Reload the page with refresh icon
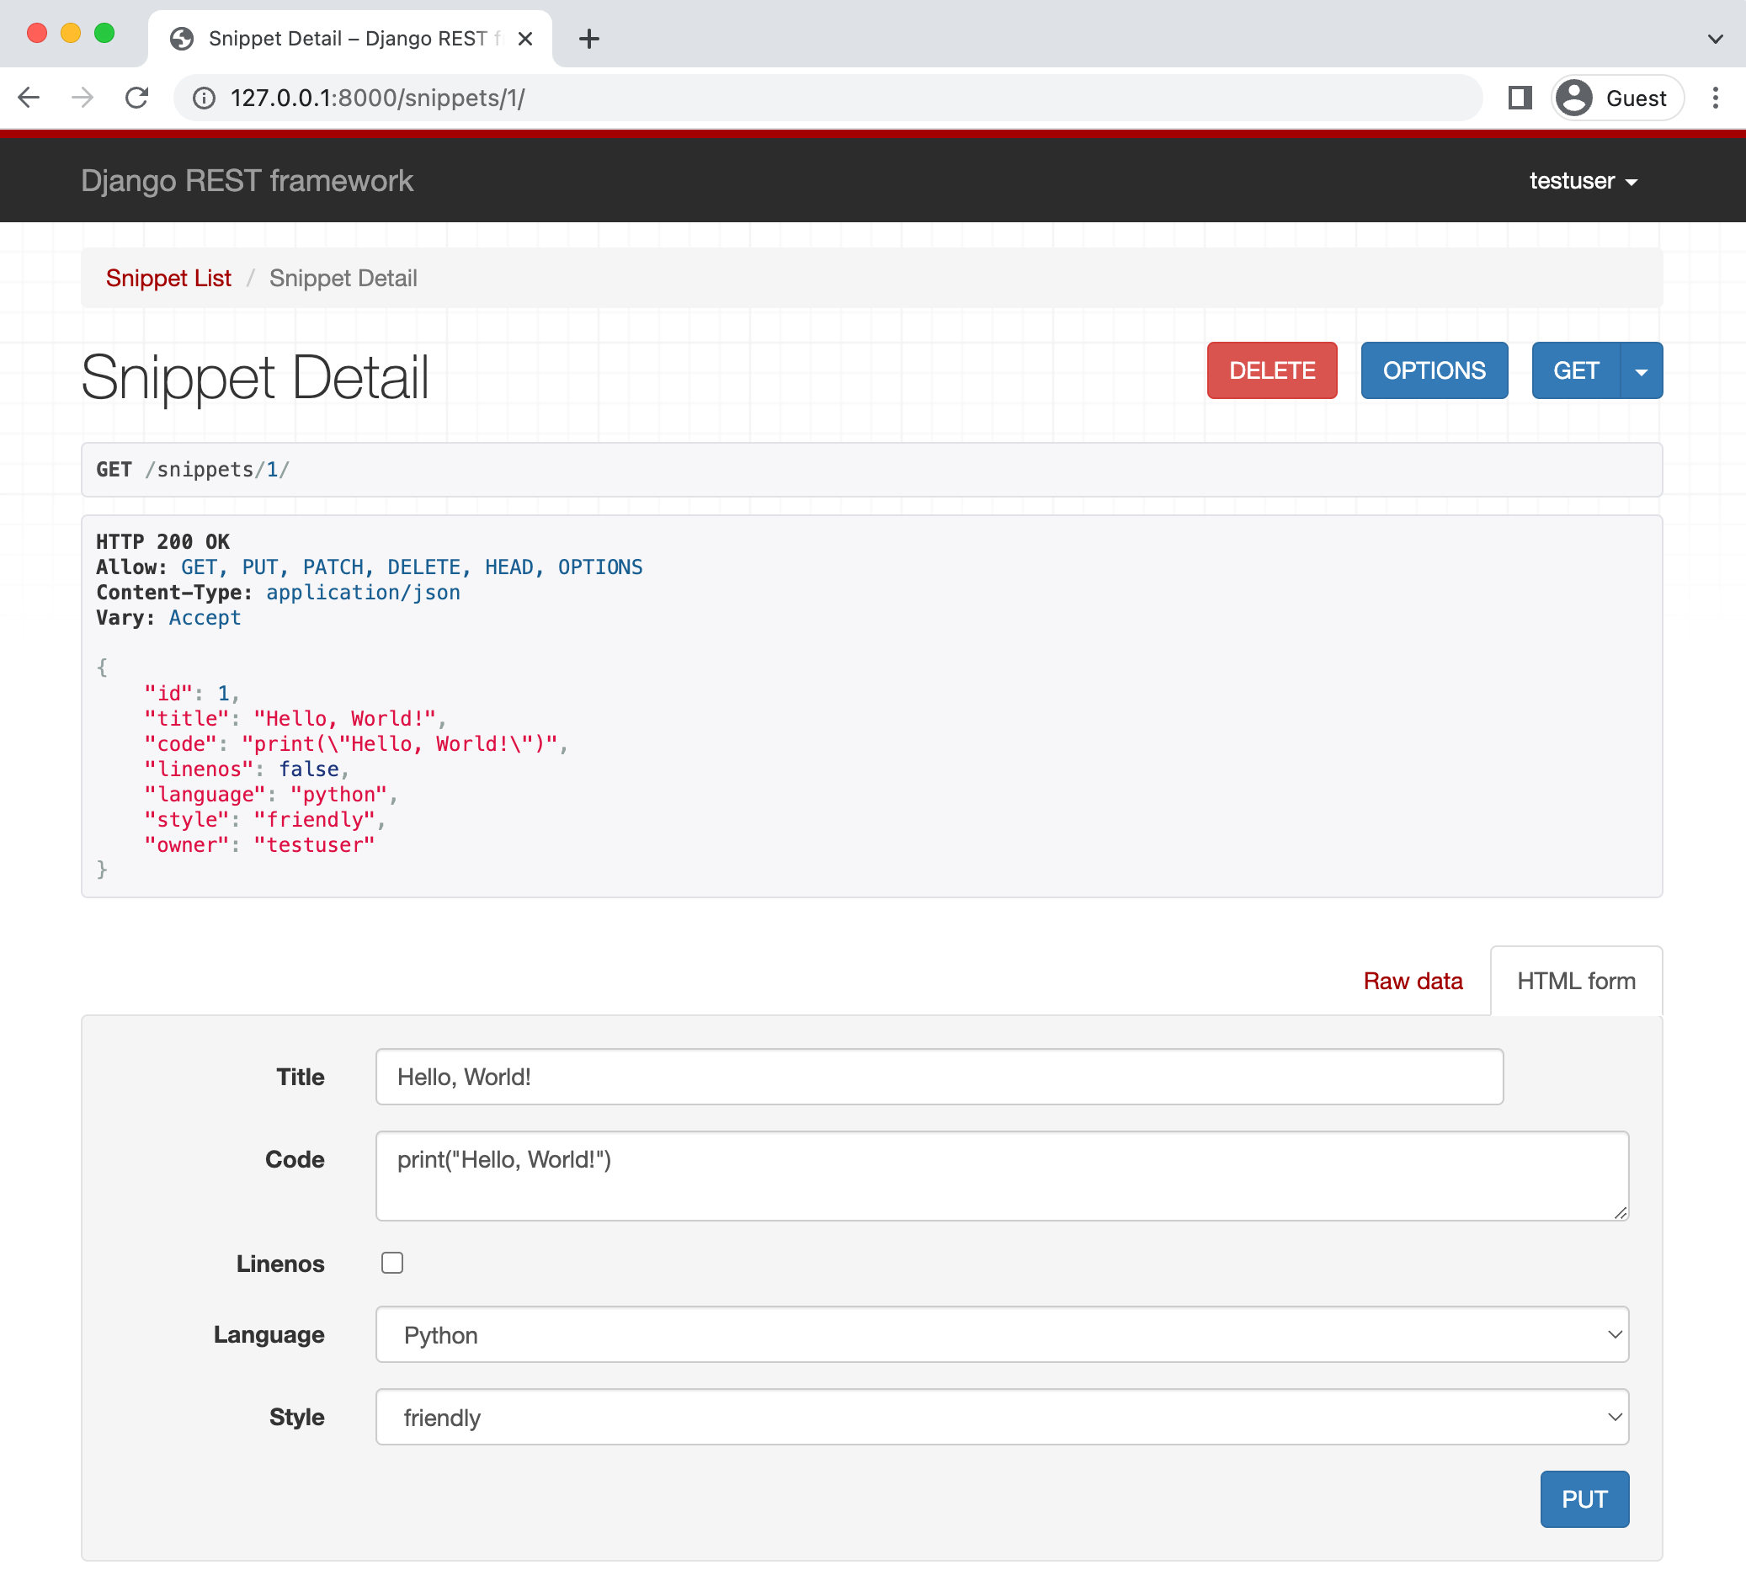 tap(137, 98)
